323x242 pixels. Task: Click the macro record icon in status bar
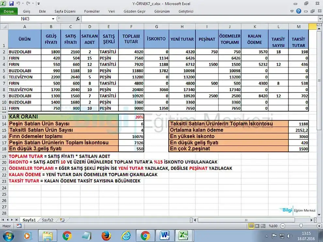coord(19,226)
